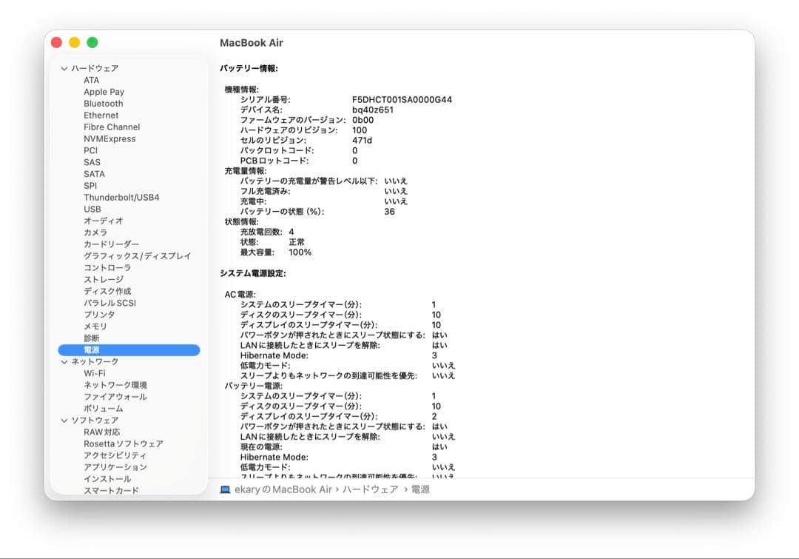Viewport: 799px width, 559px height.
Task: Collapse the ハードウェア section in the sidebar
Action: point(63,67)
